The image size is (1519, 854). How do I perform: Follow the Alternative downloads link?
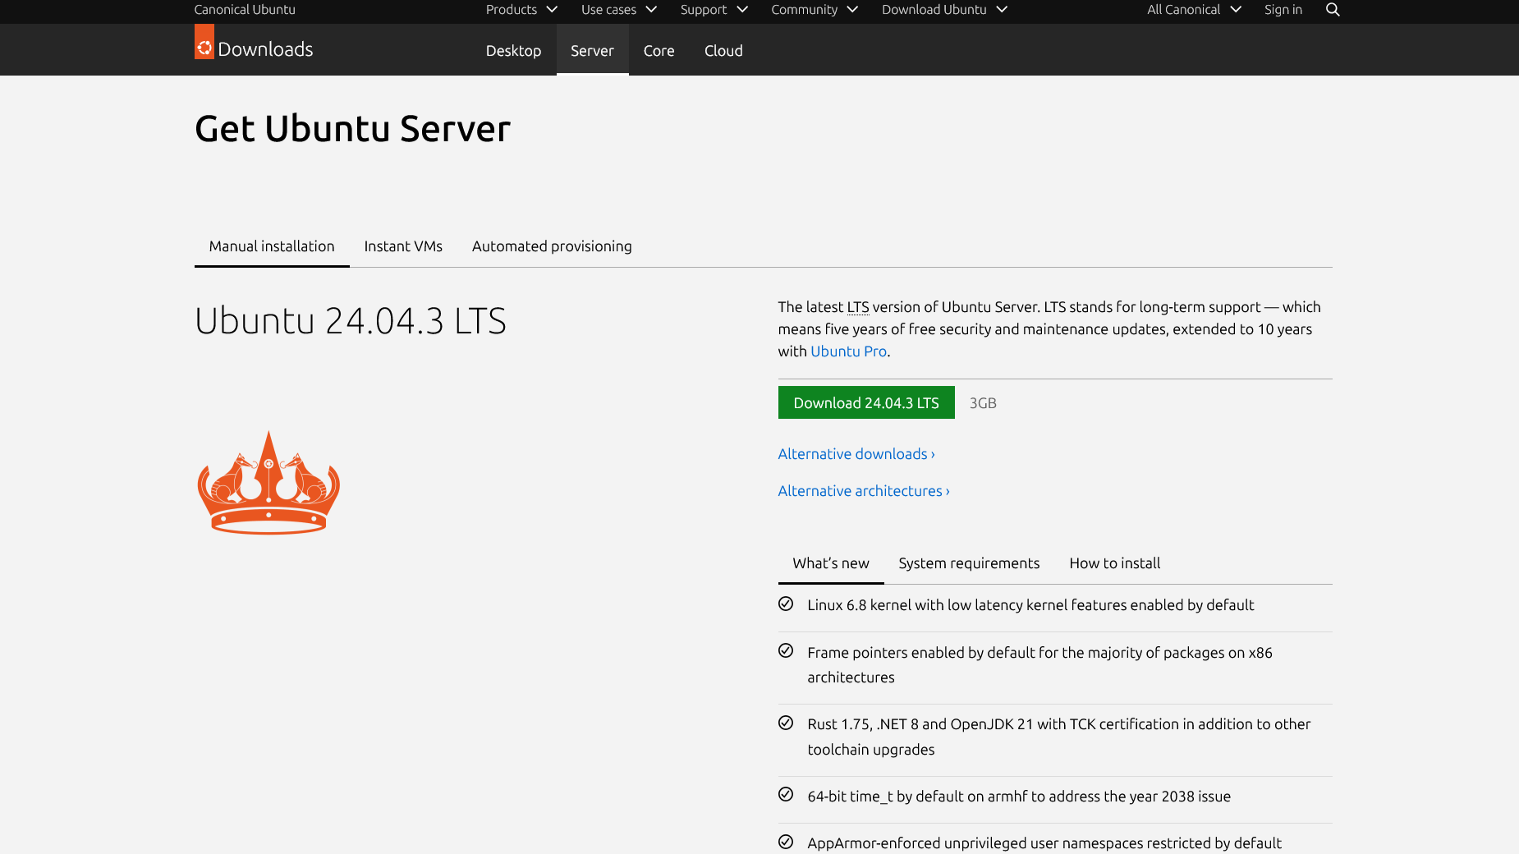tap(856, 454)
